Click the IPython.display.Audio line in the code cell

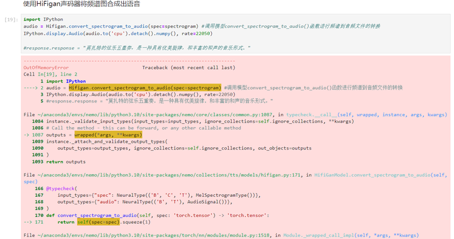click(x=118, y=33)
